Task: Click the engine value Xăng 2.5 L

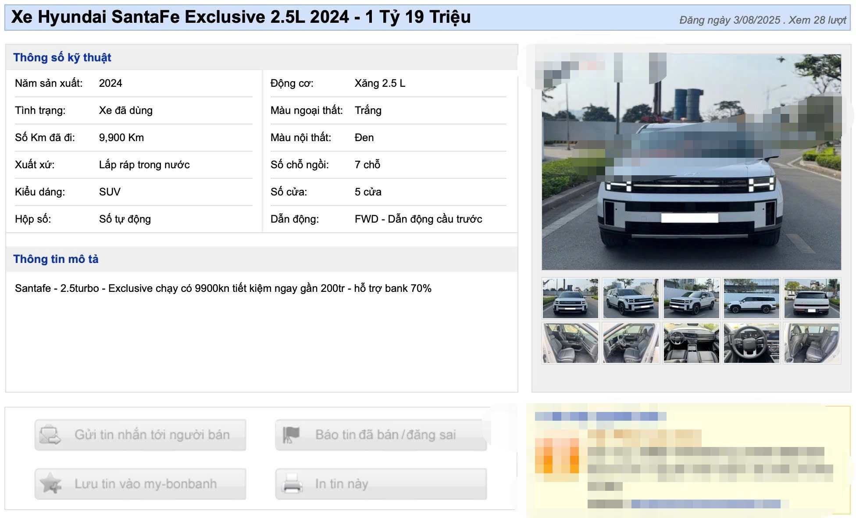Action: (x=380, y=83)
